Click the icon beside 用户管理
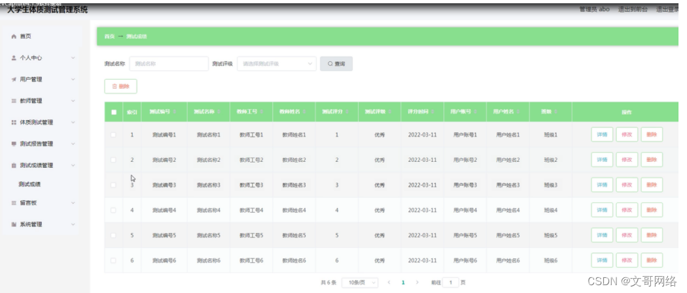The width and height of the screenshot is (687, 293). tap(14, 80)
